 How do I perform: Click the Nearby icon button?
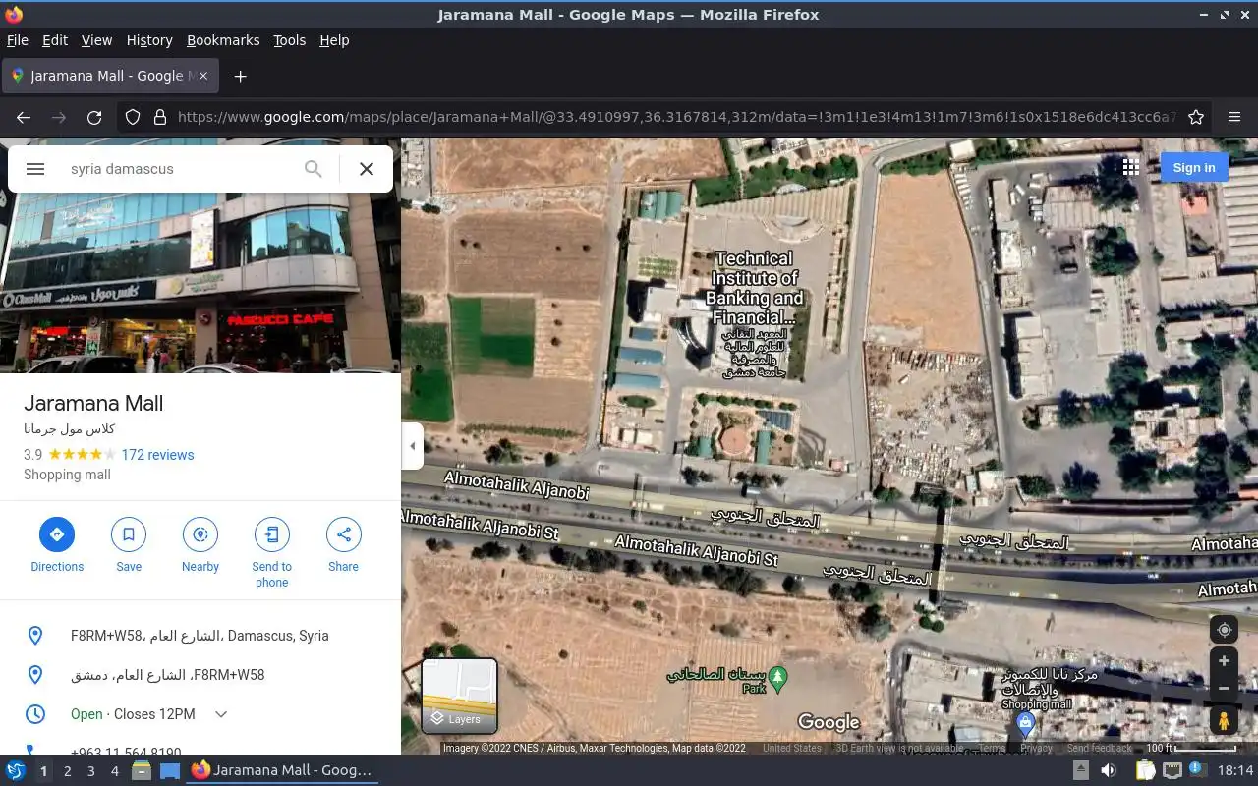click(200, 534)
